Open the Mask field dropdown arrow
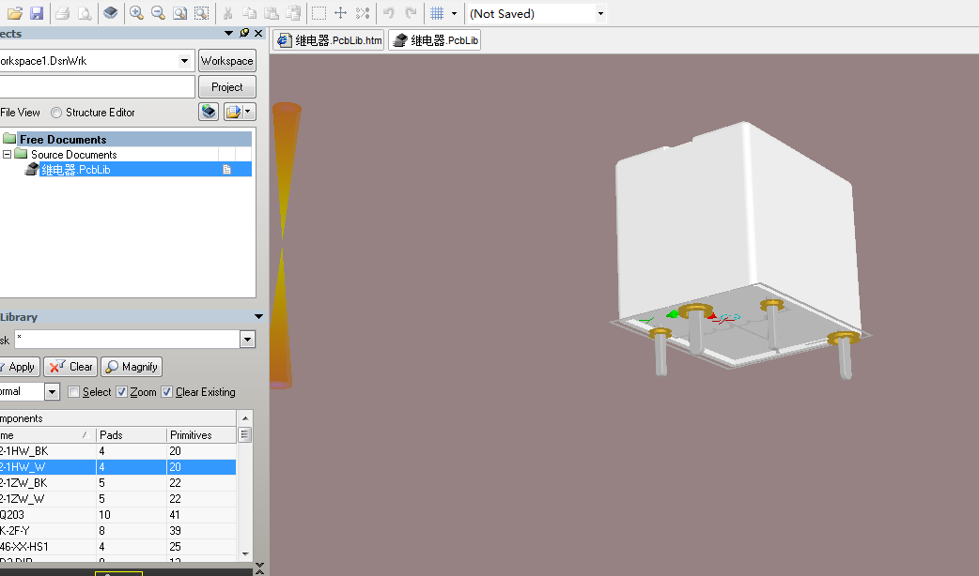This screenshot has width=979, height=576. 247,340
